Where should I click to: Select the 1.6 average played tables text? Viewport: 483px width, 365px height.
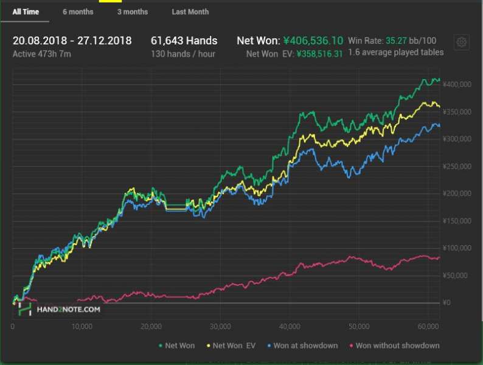[395, 52]
